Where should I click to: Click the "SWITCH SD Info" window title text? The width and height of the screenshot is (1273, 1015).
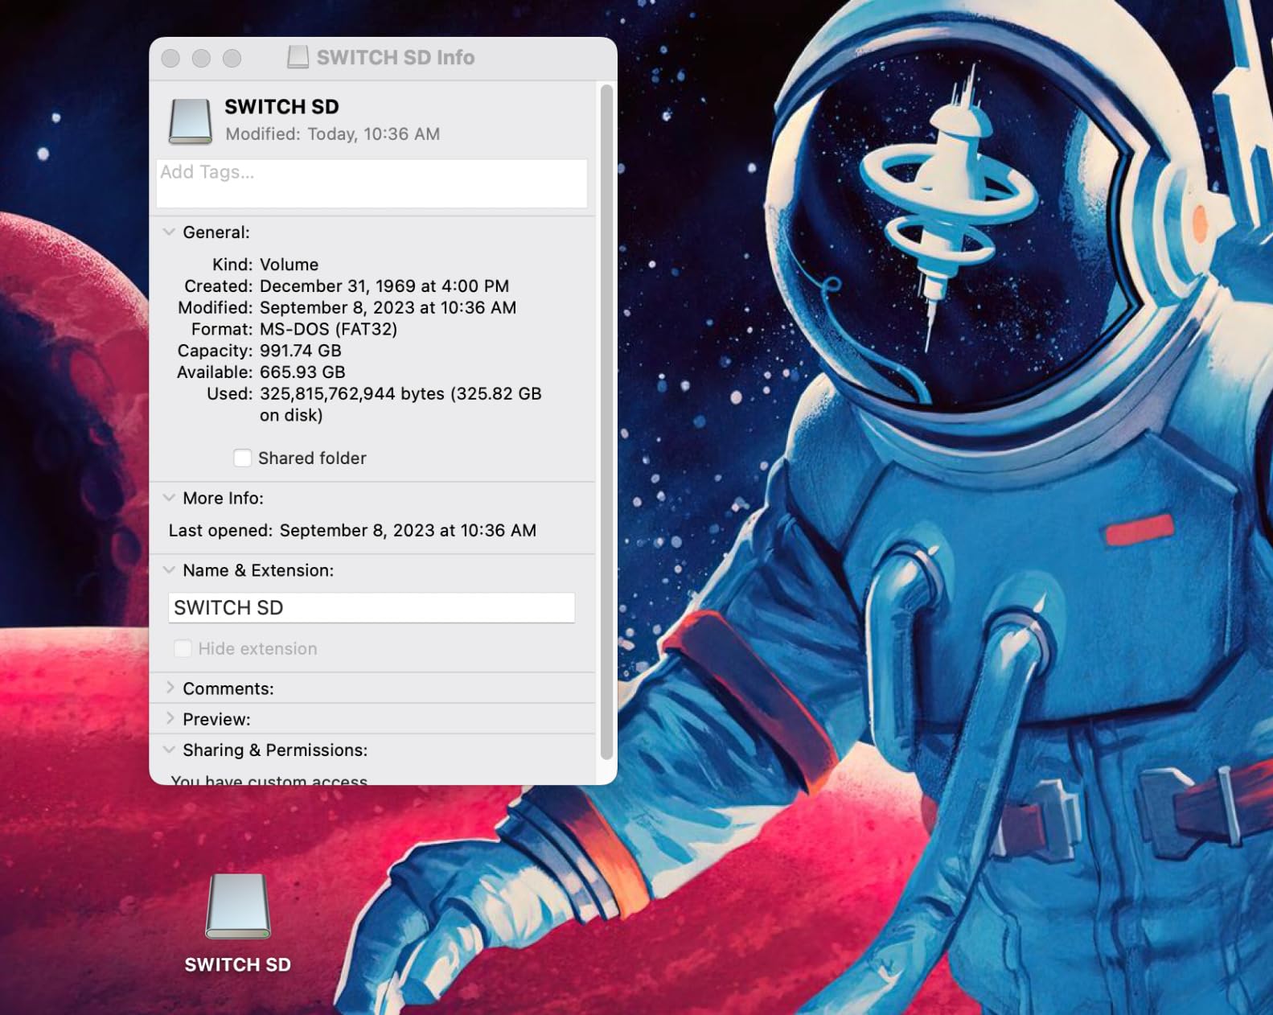click(x=395, y=58)
